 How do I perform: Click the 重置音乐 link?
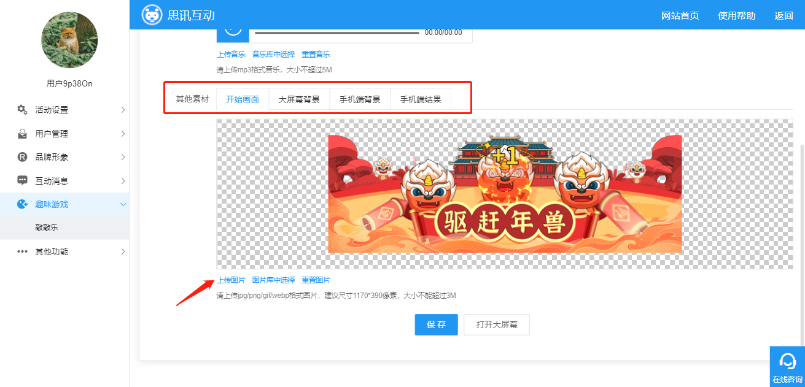coord(316,55)
